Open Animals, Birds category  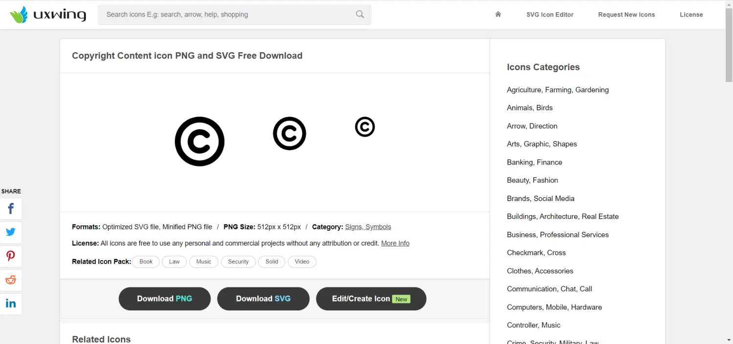530,108
